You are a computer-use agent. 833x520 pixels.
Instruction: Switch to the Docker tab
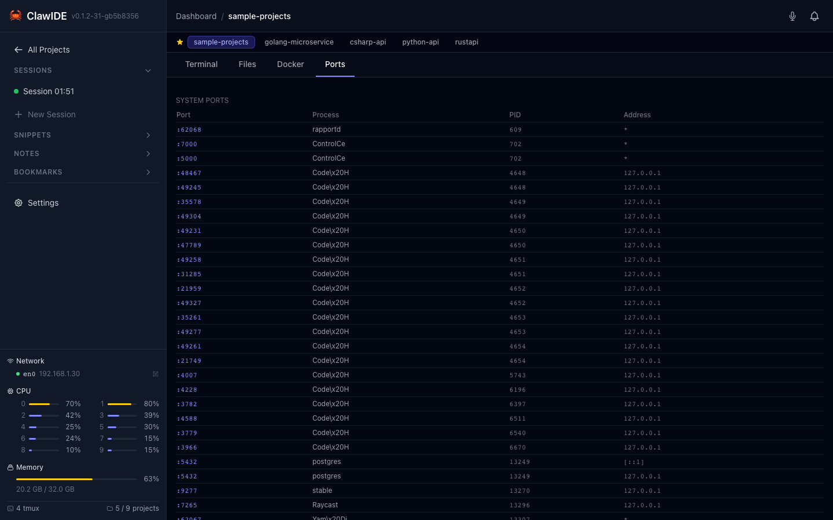point(290,64)
